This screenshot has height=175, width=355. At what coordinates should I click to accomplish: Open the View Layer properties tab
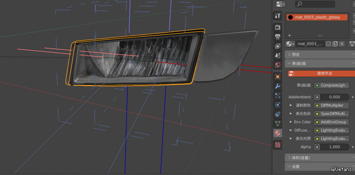[277, 46]
